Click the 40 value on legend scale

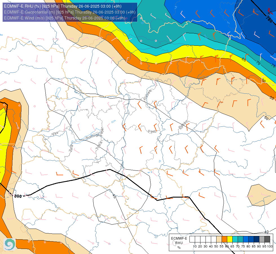click(x=211, y=246)
